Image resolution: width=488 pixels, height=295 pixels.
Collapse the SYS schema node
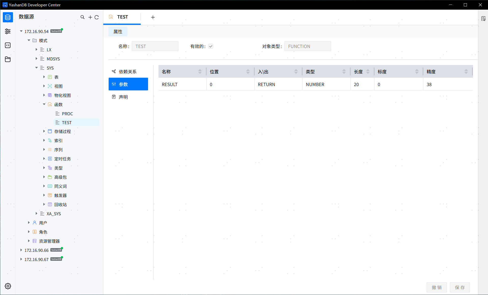pyautogui.click(x=36, y=68)
